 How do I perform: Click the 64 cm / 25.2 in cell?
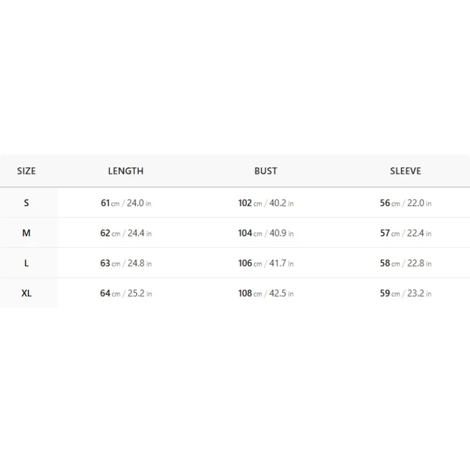[x=126, y=293]
